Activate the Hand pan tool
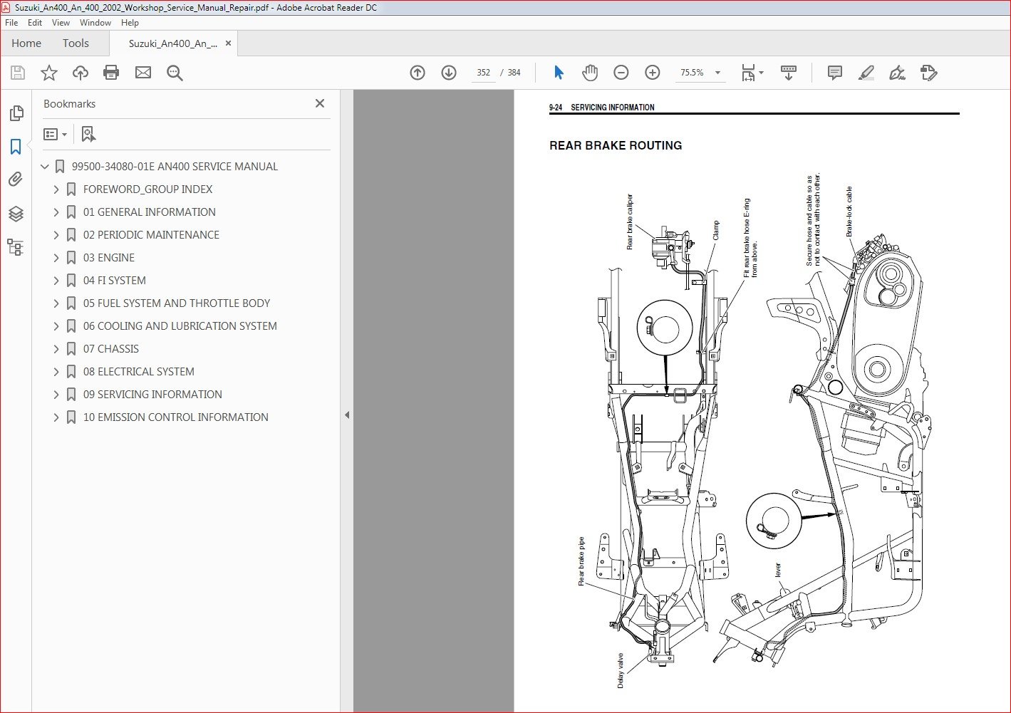Image resolution: width=1011 pixels, height=713 pixels. click(590, 73)
